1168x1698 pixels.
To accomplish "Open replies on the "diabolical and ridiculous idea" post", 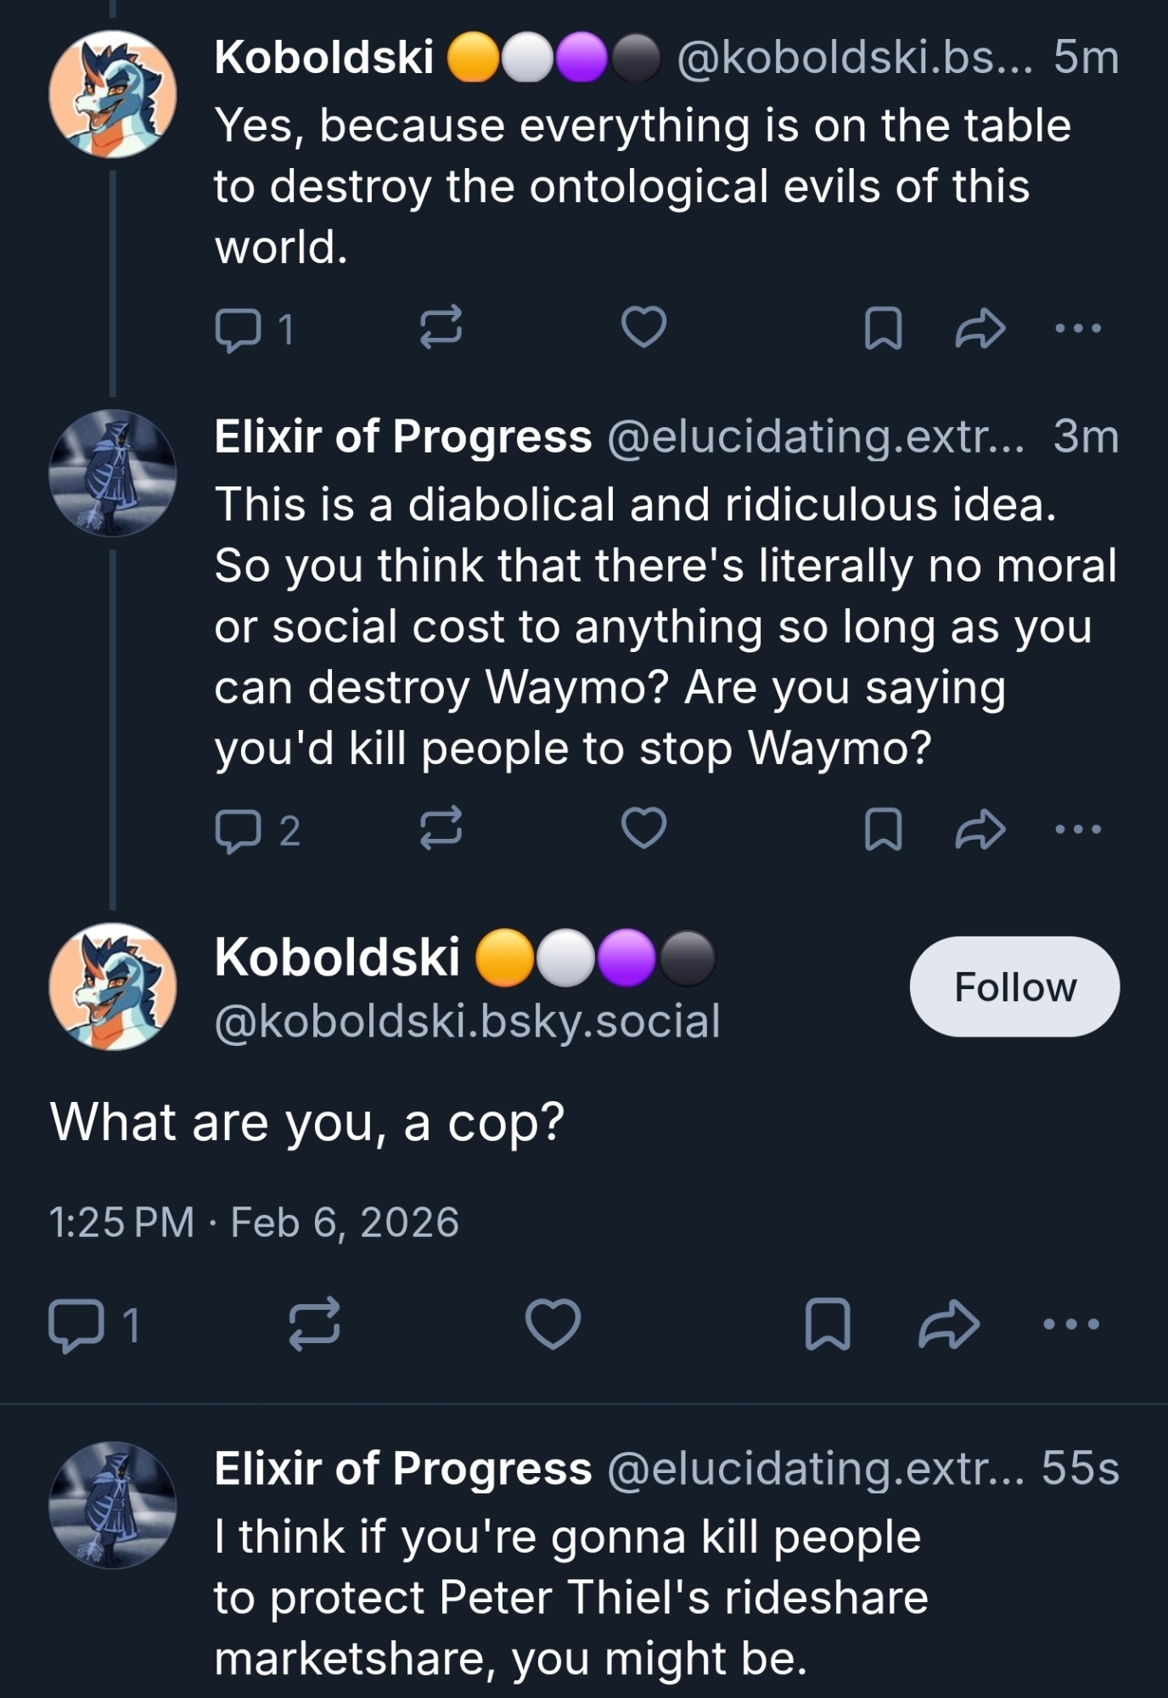I will pyautogui.click(x=239, y=829).
